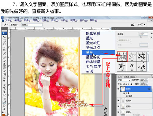Hide 图层 7 via its eye icon
Screen dimensions: 153x116
118,89
